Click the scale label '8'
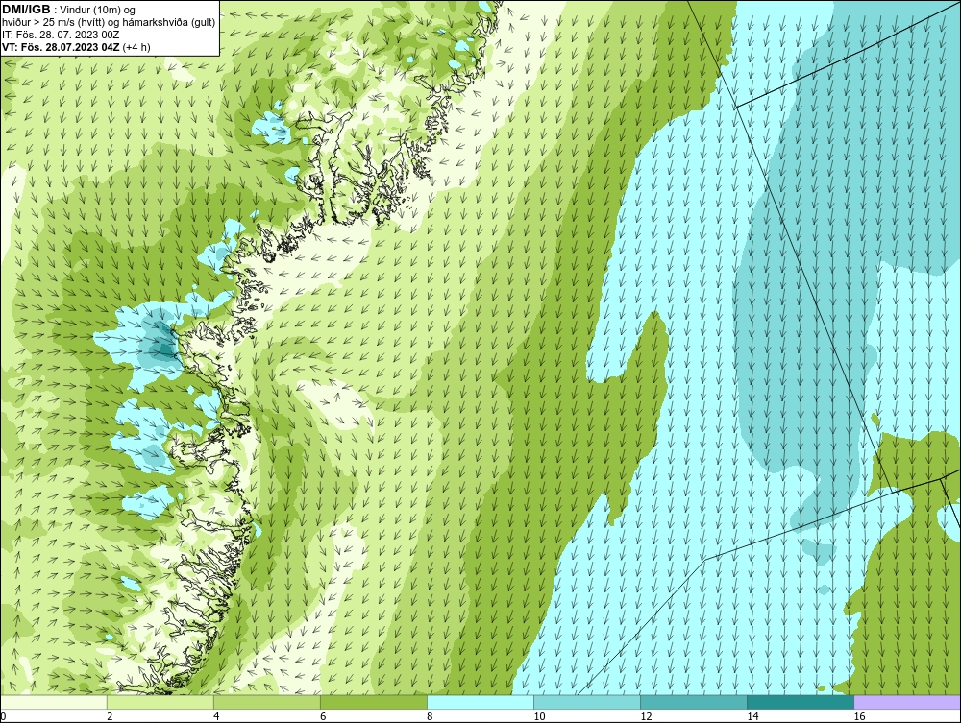The image size is (961, 723). 430,717
